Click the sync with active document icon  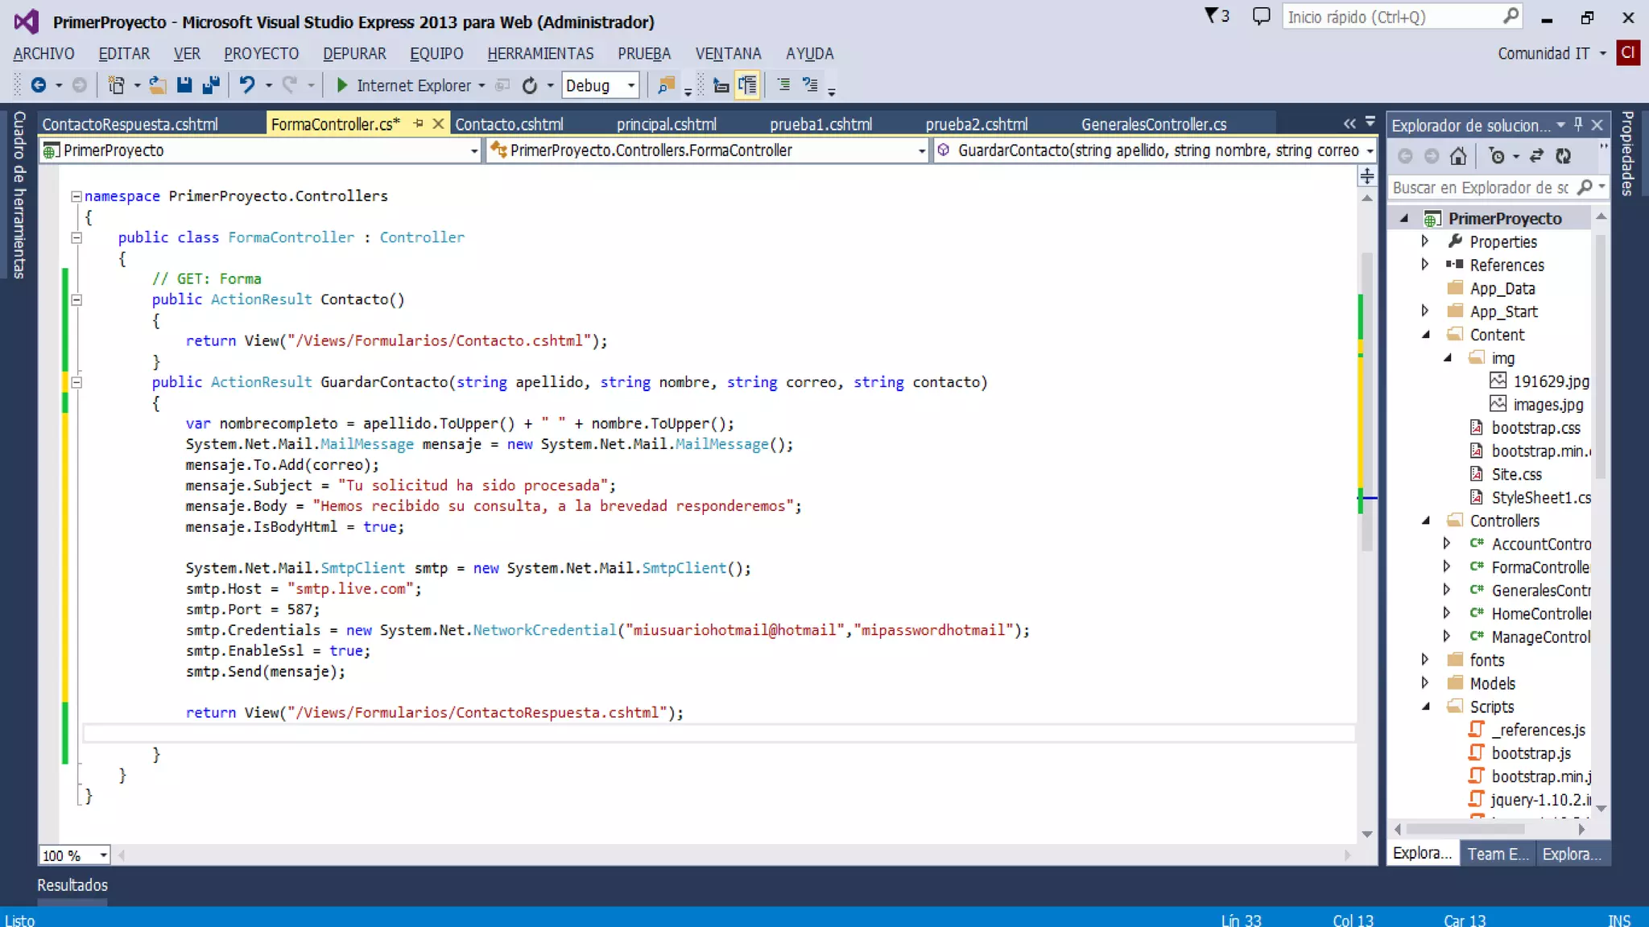point(1536,156)
